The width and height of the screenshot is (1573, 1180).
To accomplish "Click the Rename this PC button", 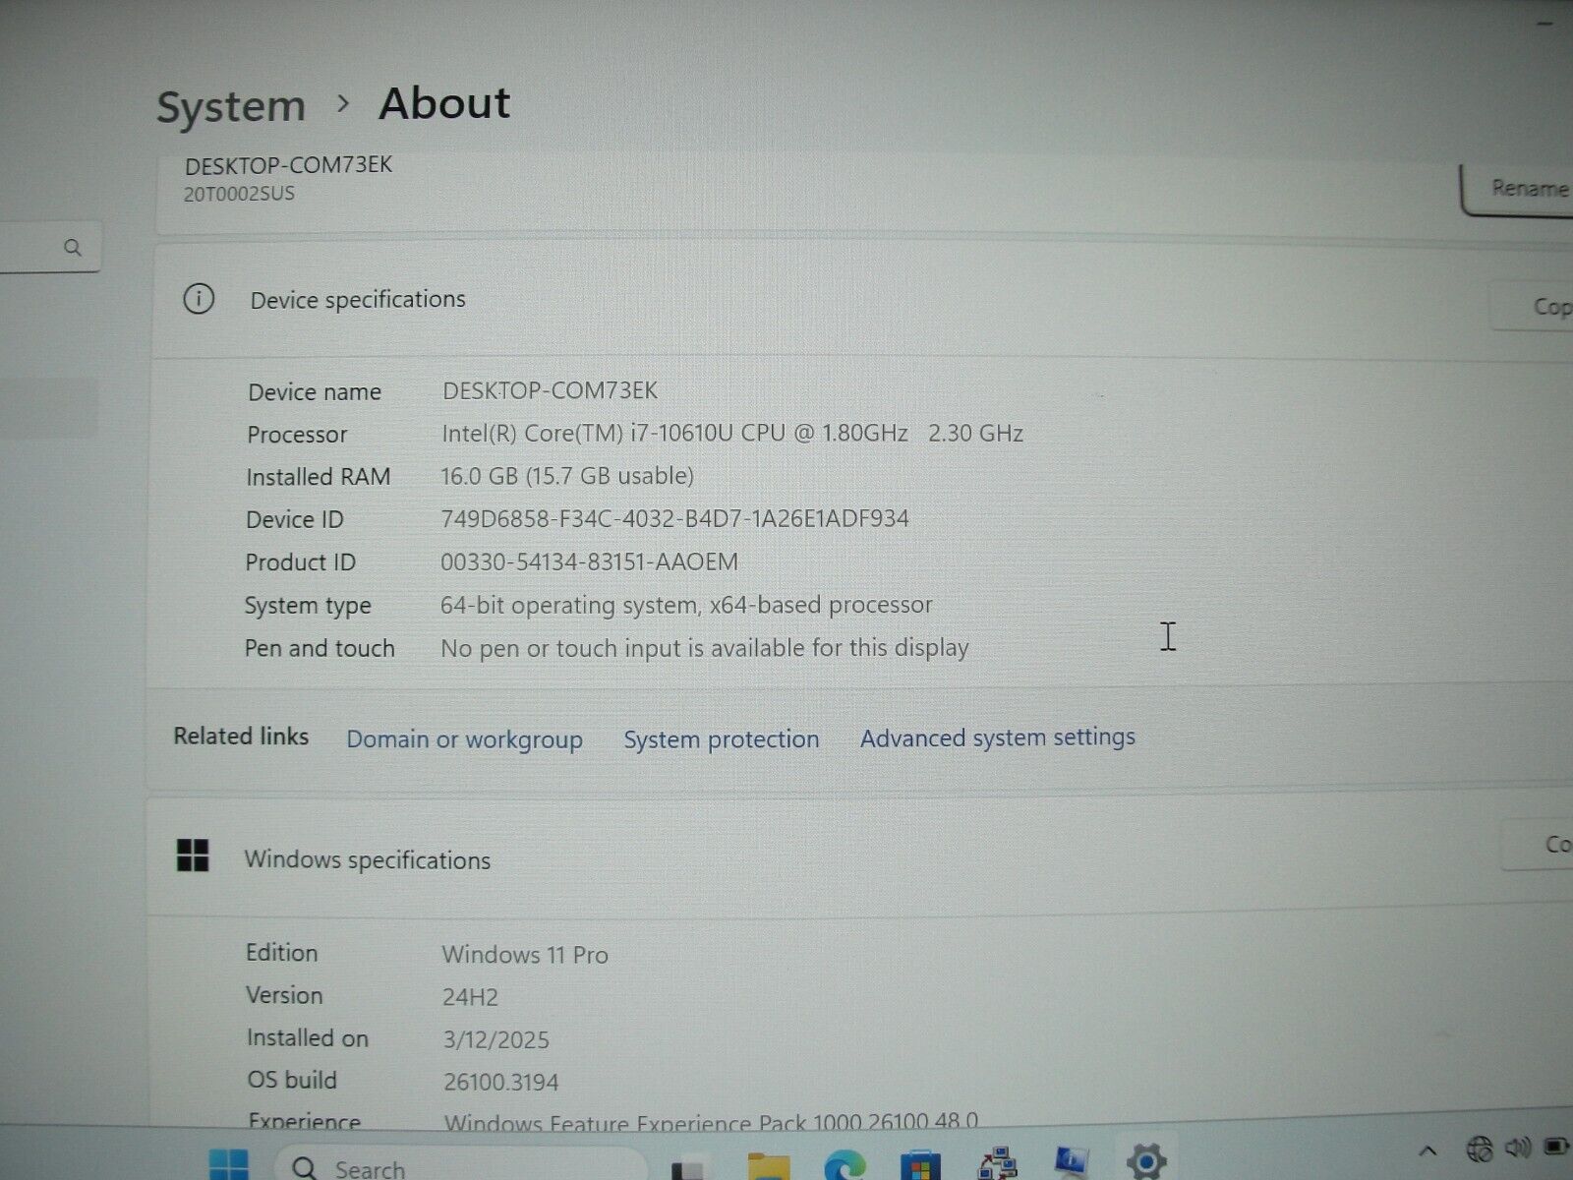I will 1517,189.
